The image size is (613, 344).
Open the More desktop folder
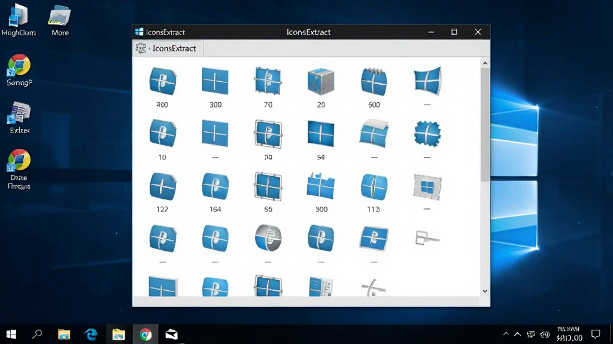point(60,20)
